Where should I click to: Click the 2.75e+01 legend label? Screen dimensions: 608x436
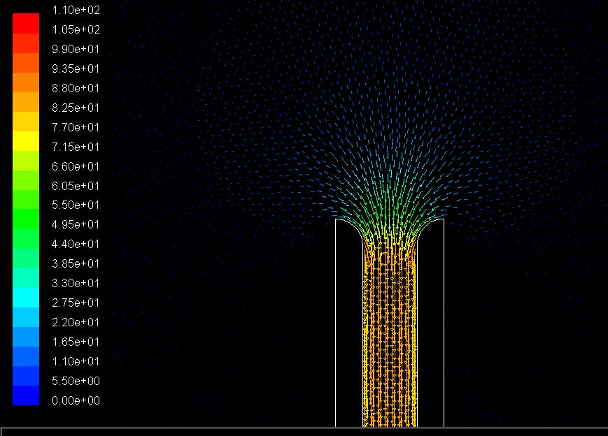(76, 303)
